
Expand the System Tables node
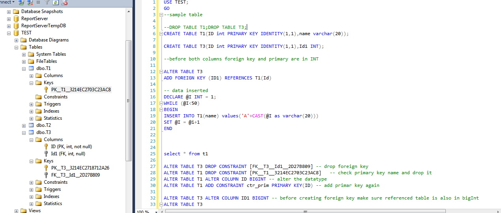pos(24,54)
